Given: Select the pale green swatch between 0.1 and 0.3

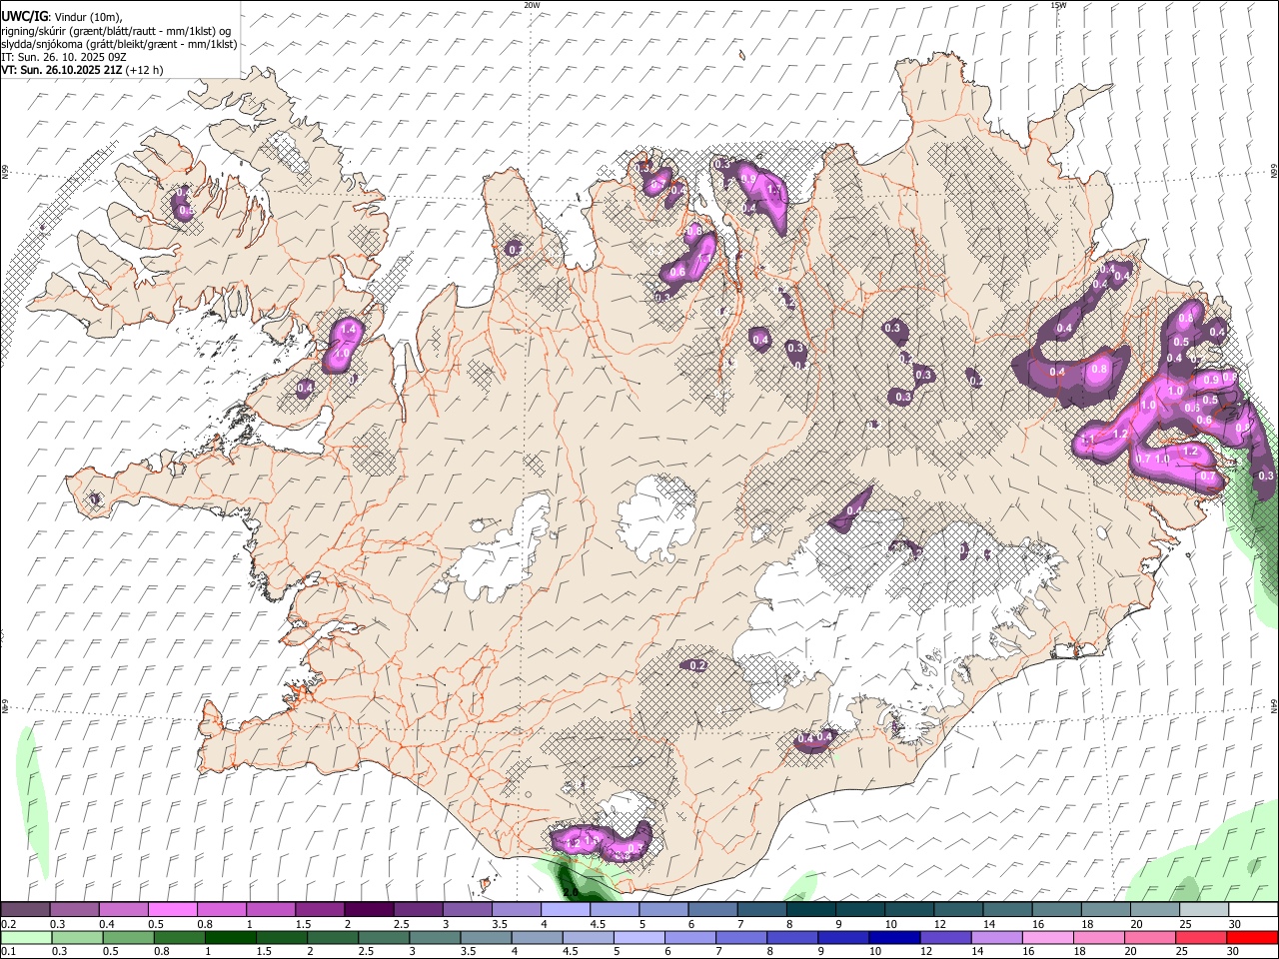Looking at the screenshot, I should 24,937.
